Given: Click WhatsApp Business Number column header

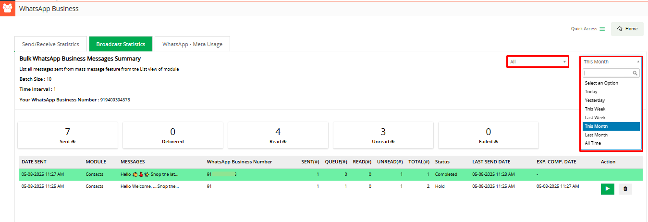Looking at the screenshot, I should point(239,162).
